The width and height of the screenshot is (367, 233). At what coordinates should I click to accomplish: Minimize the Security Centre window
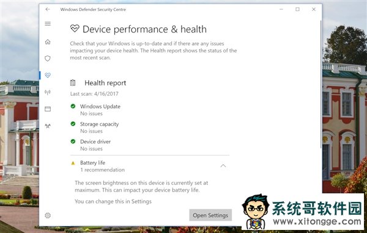point(281,9)
